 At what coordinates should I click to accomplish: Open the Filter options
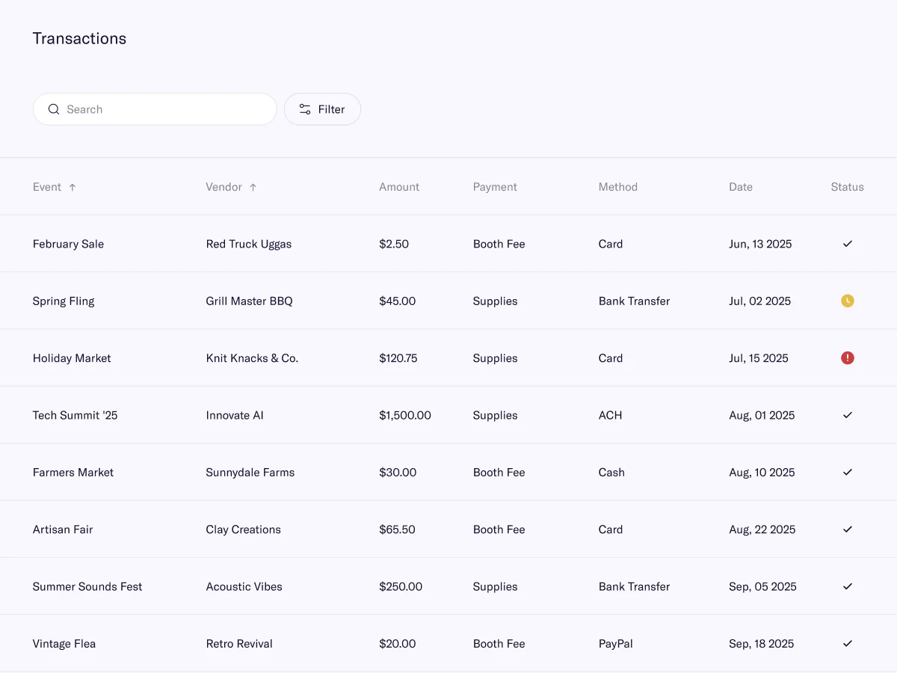click(322, 109)
